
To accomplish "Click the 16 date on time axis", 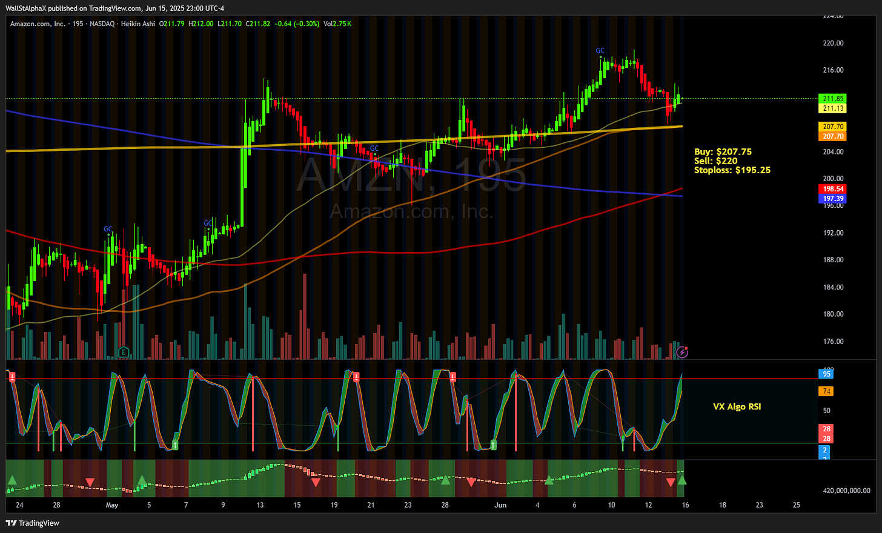I will click(x=685, y=505).
